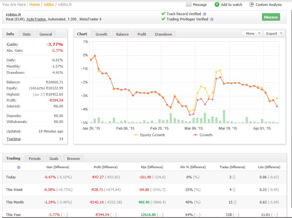Open Custom Analysis via its clock icon
The width and height of the screenshot is (292, 218).
(252, 5)
